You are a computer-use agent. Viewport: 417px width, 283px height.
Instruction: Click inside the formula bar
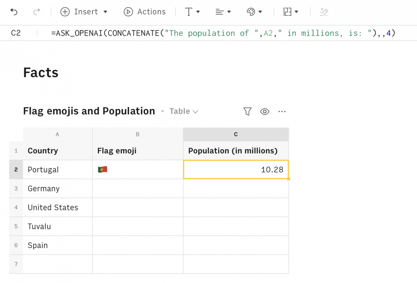coord(208,33)
